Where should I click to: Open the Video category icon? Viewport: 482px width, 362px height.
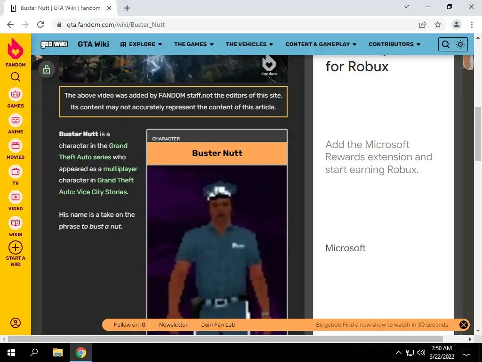(x=16, y=197)
